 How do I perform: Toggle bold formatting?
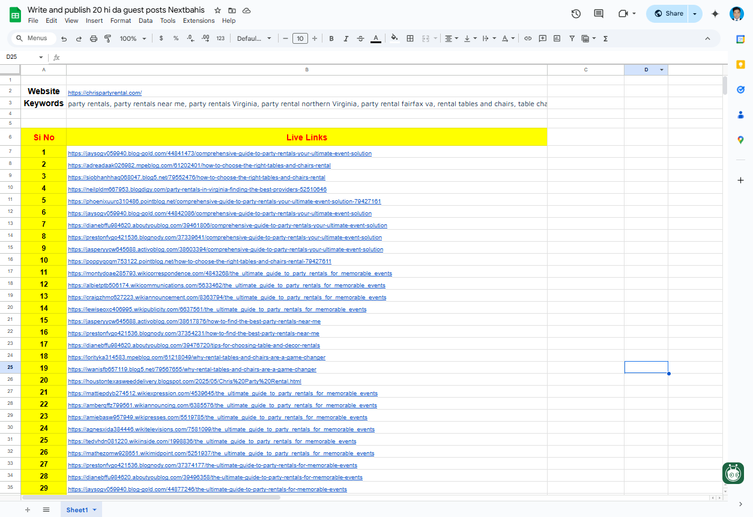331,38
